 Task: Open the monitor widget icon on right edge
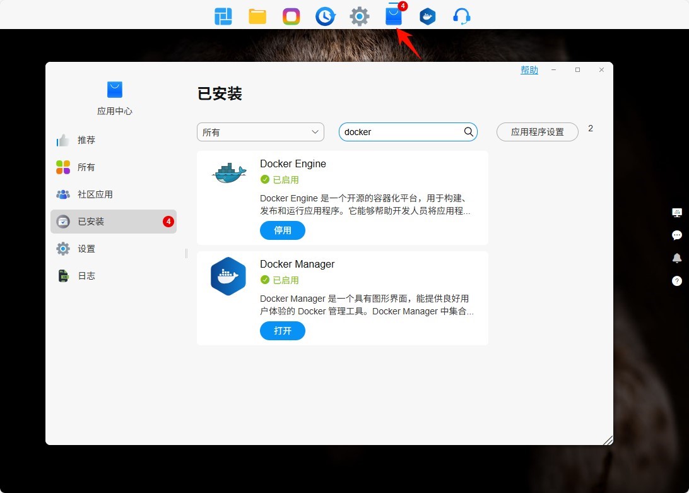point(677,213)
